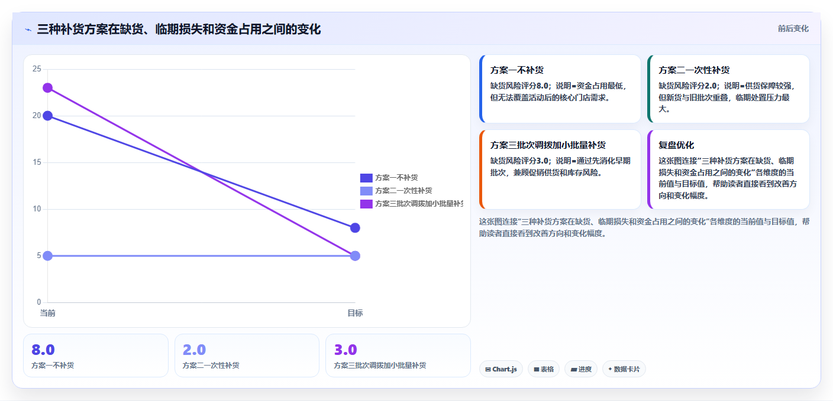This screenshot has width=833, height=401.
Task: Open the 复盘优化 info card
Action: click(728, 169)
